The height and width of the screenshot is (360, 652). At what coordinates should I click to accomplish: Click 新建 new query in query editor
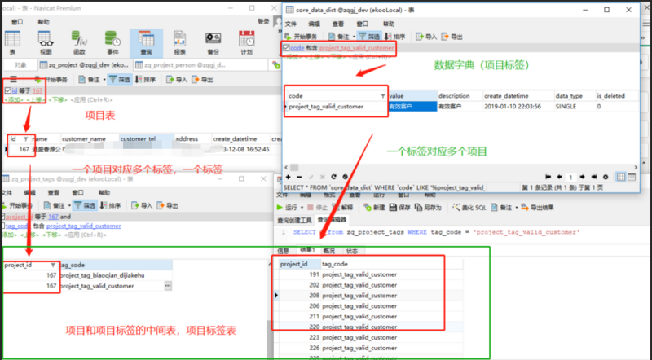[374, 207]
